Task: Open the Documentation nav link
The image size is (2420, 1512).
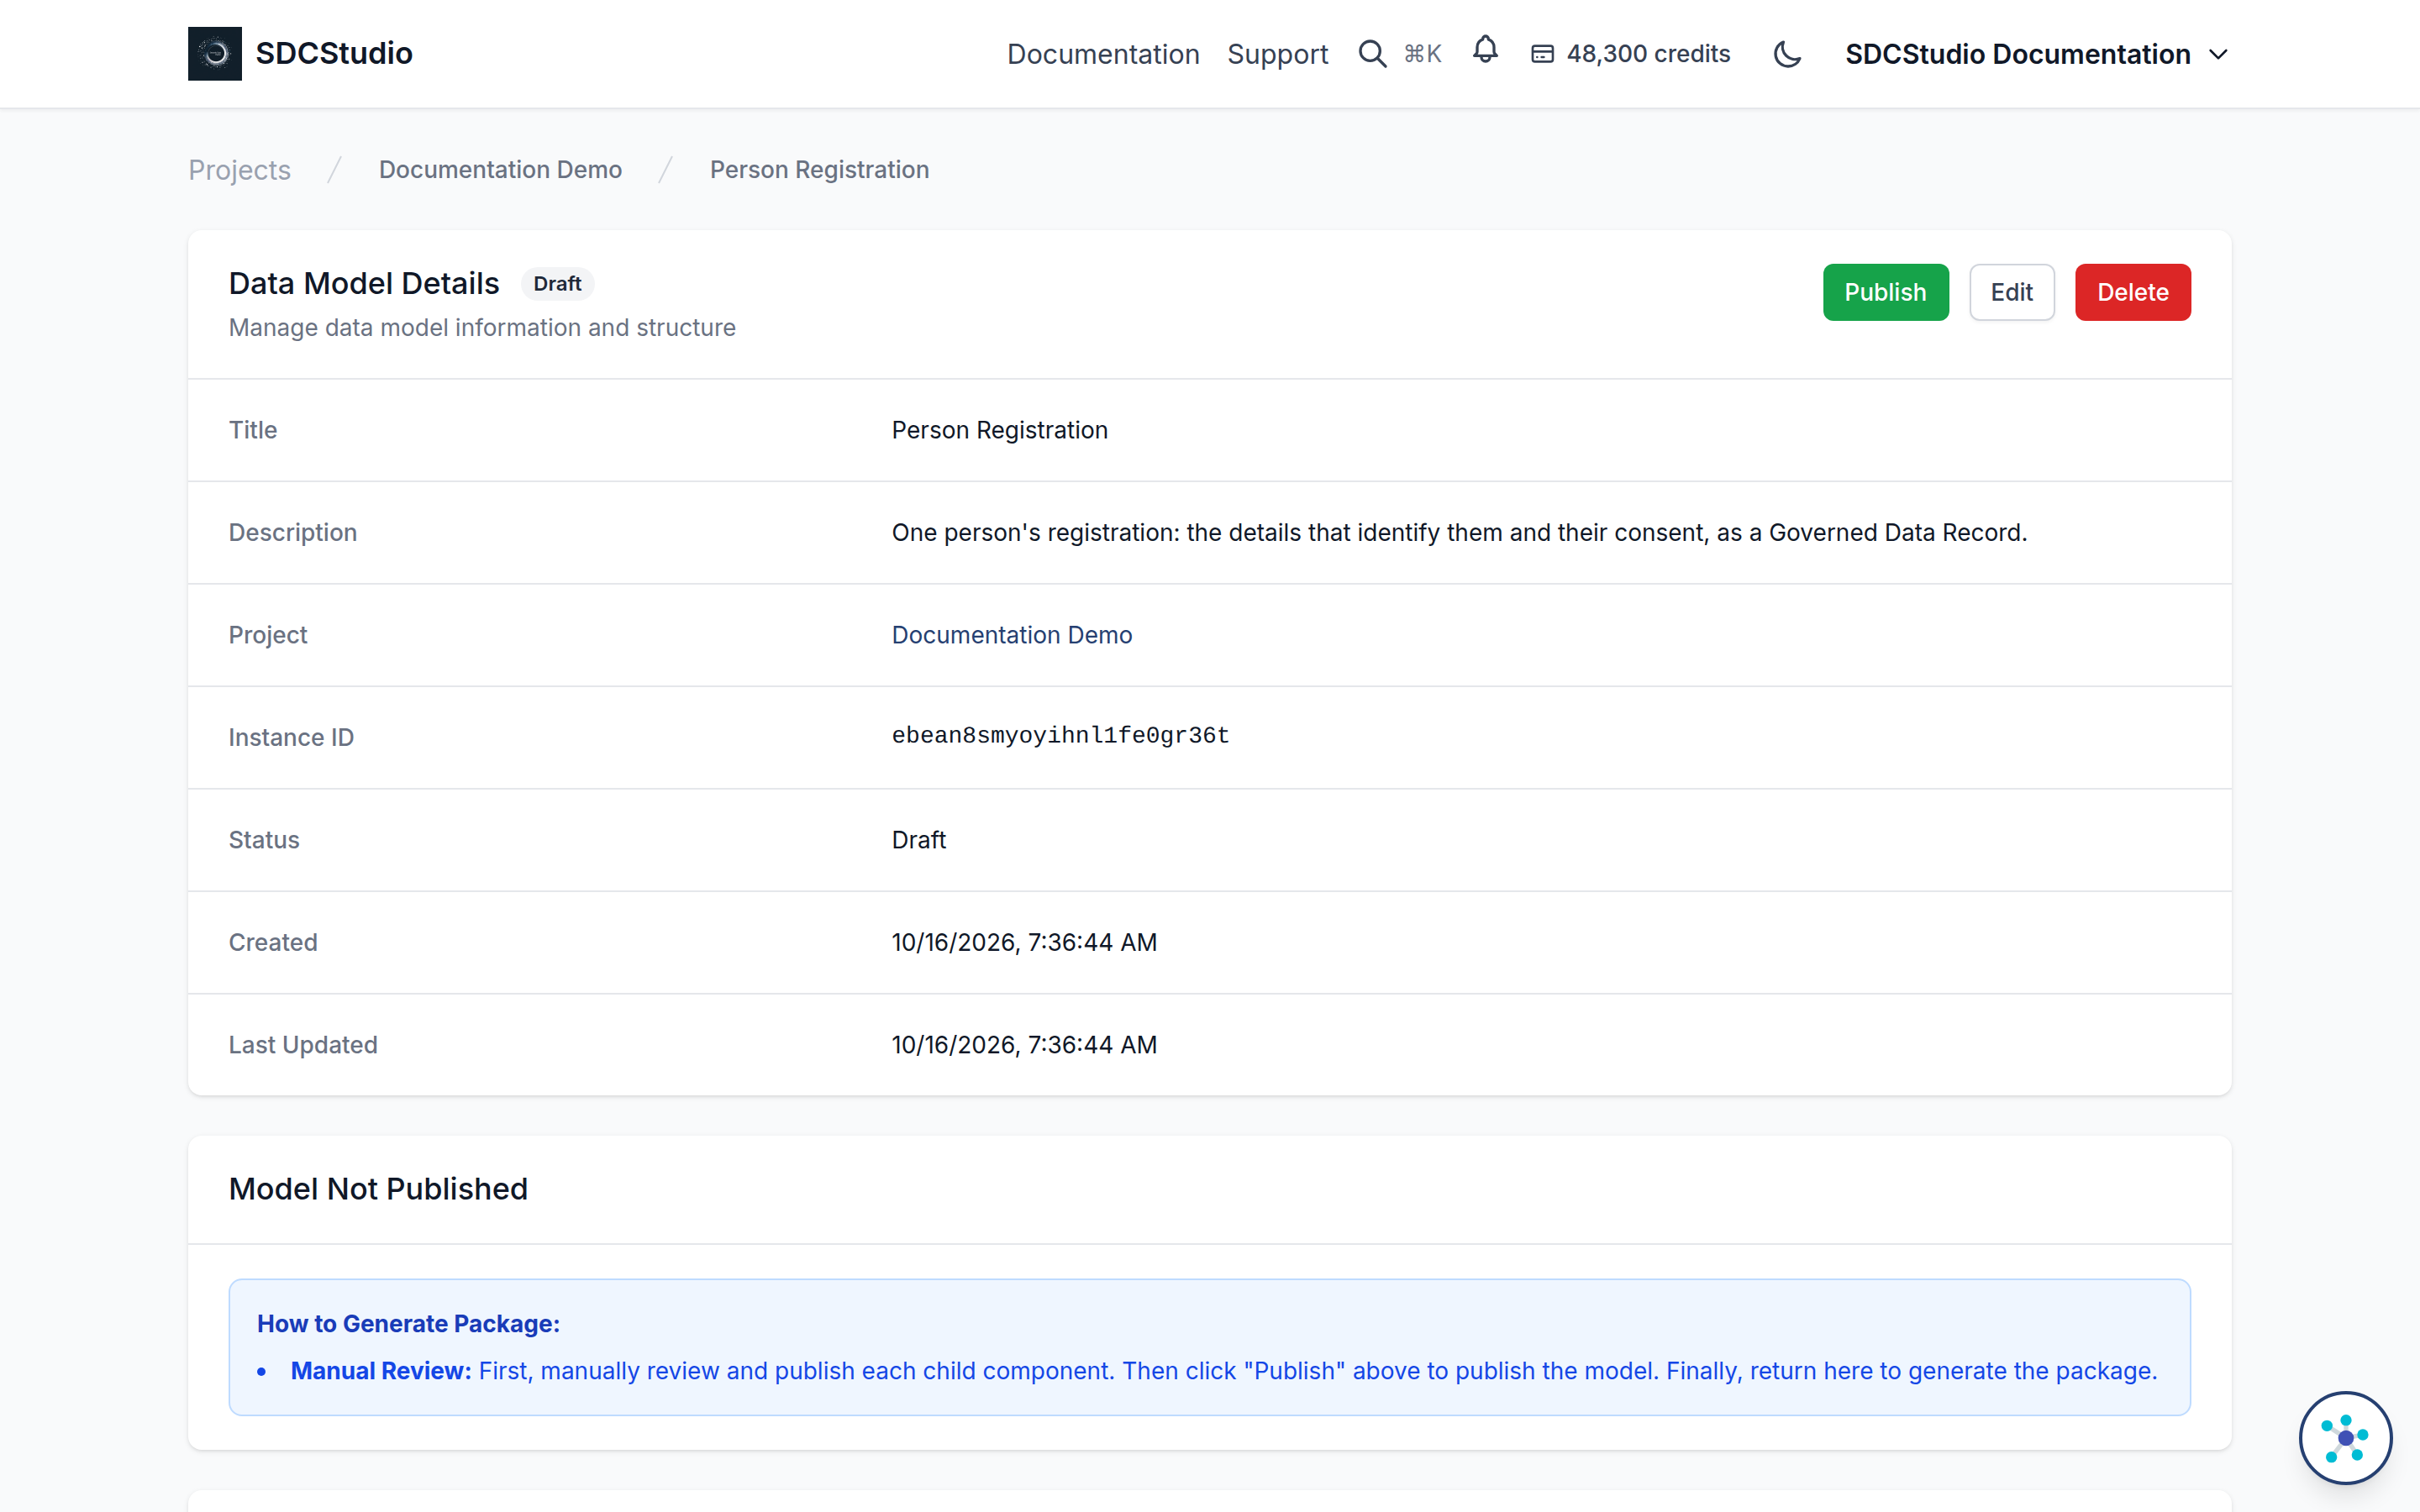Action: pos(1103,54)
